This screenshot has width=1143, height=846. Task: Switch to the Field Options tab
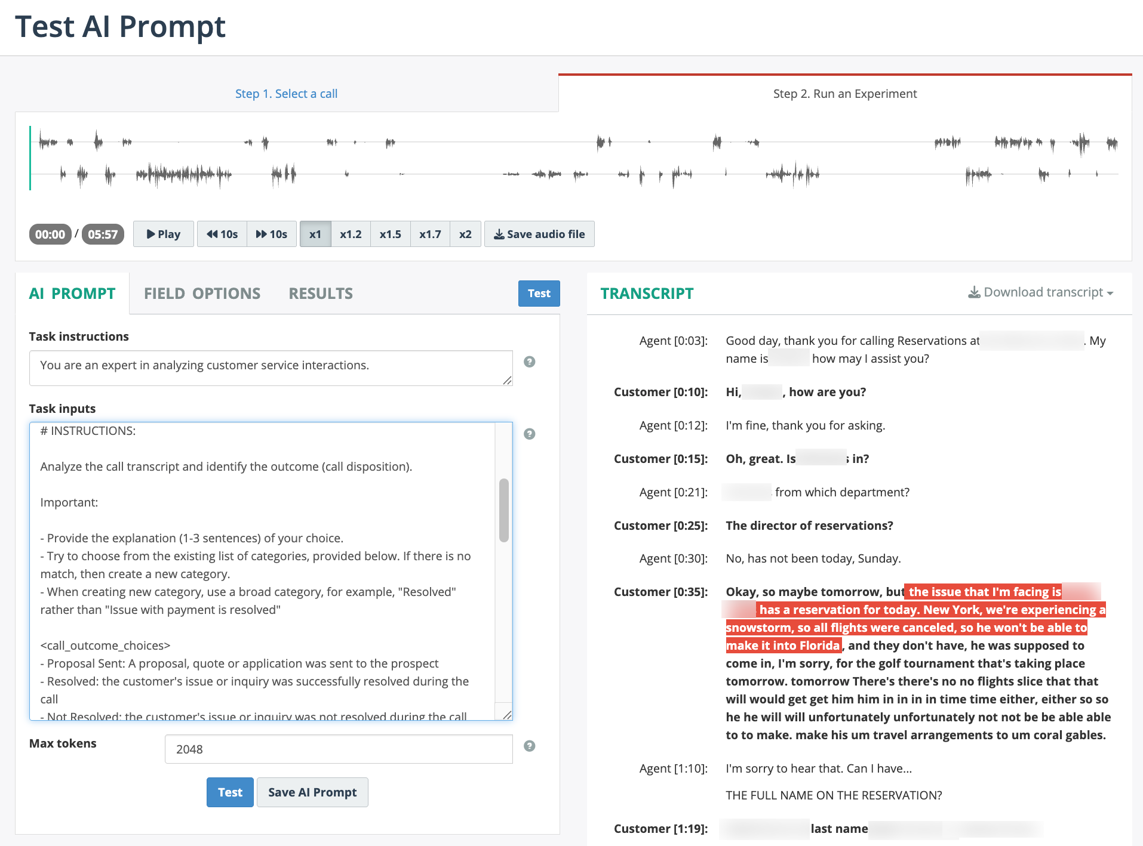(202, 294)
